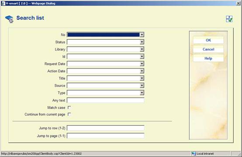Click the Cancel button

208,49
